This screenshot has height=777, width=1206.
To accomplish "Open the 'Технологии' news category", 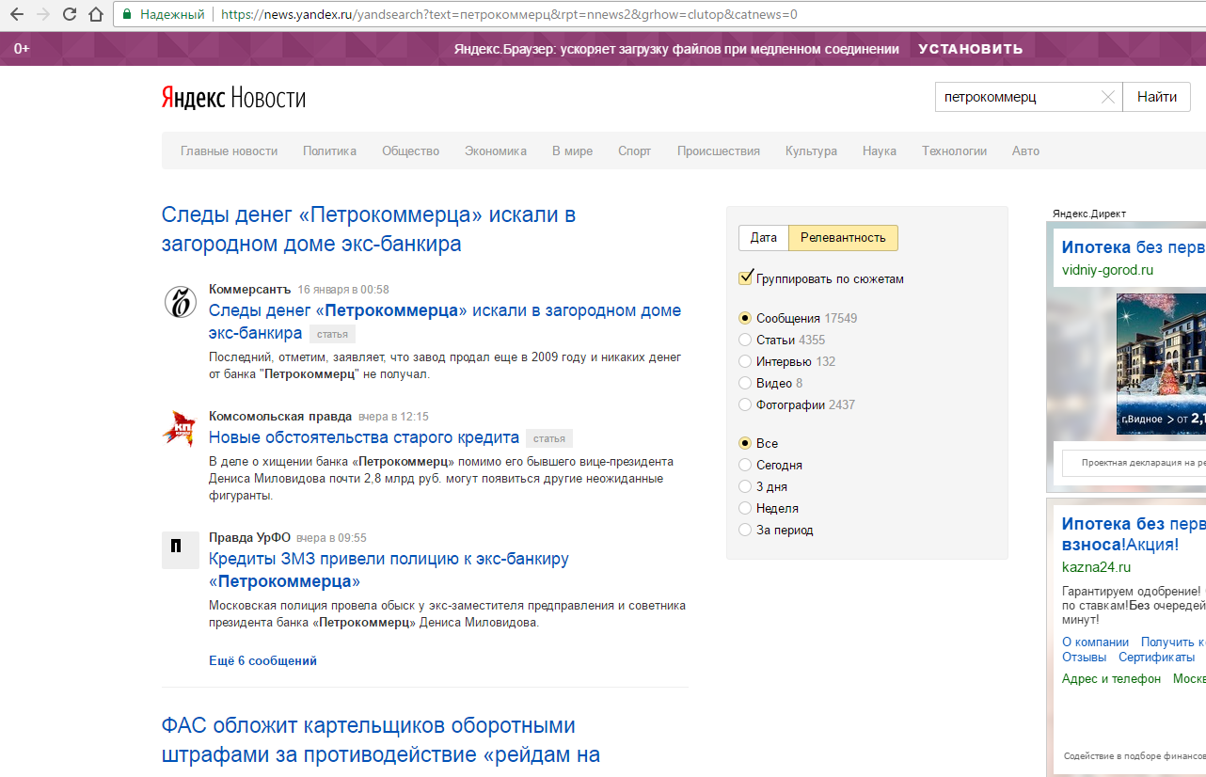I will pyautogui.click(x=954, y=151).
